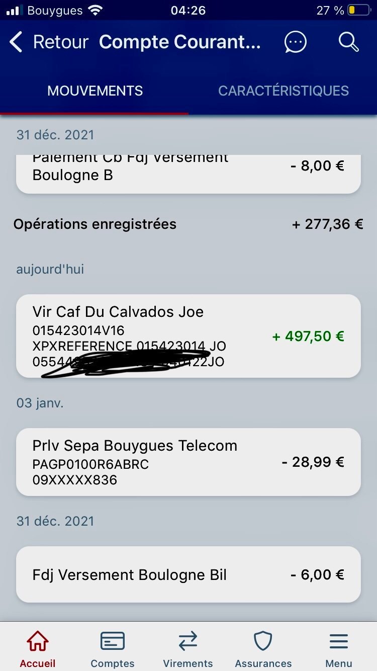Tap the Compte Courant page title
Viewport: 377px width, 671px height.
pos(180,42)
